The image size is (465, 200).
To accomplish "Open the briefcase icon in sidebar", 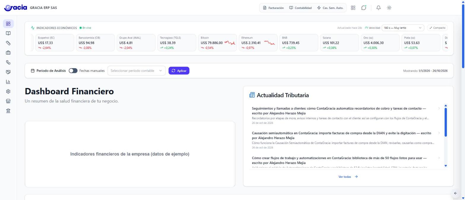I will pos(8,53).
